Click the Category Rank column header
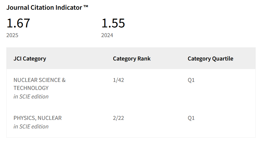The width and height of the screenshot is (264, 141). tap(132, 59)
